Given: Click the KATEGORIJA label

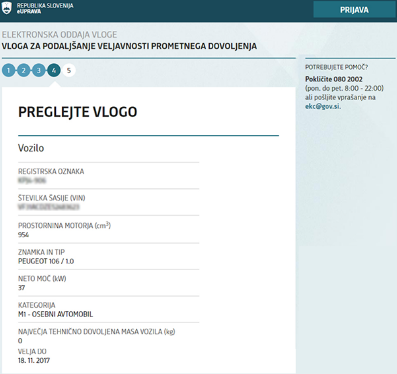Looking at the screenshot, I should [37, 305].
